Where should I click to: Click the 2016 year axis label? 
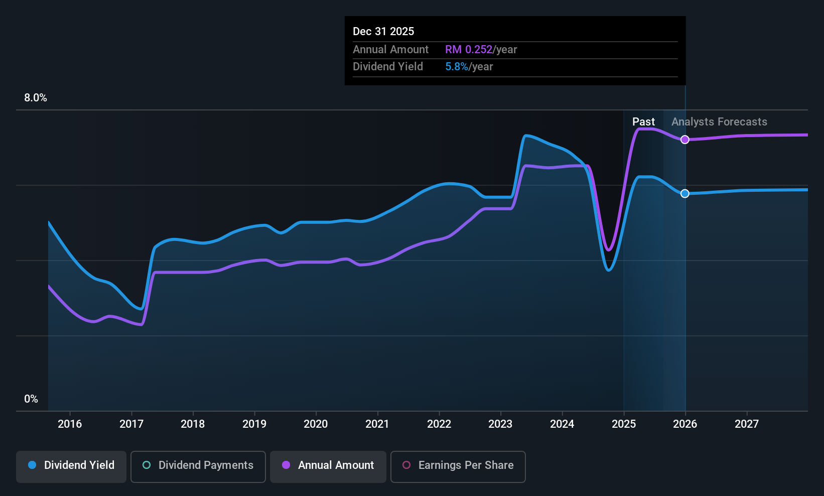point(70,424)
